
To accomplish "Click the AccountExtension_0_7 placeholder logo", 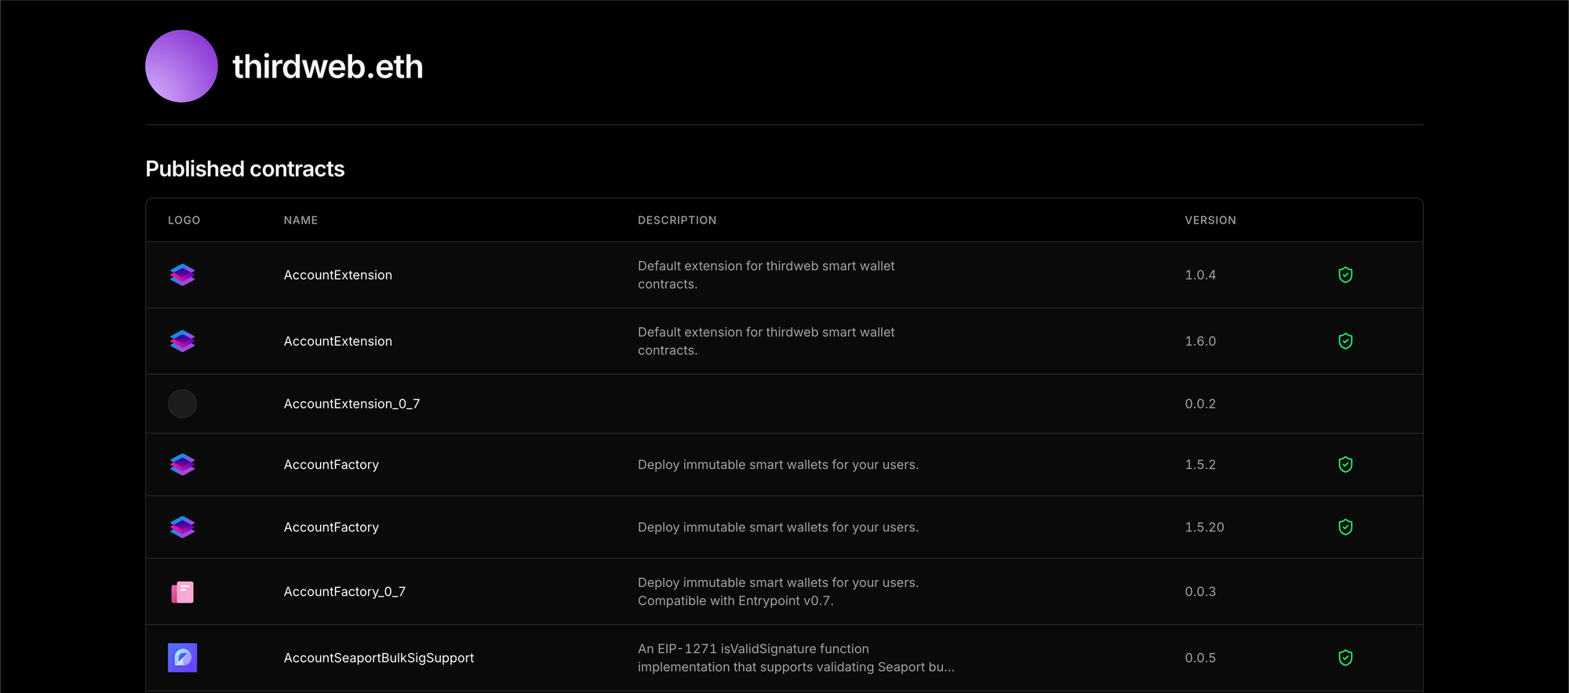I will [x=182, y=404].
